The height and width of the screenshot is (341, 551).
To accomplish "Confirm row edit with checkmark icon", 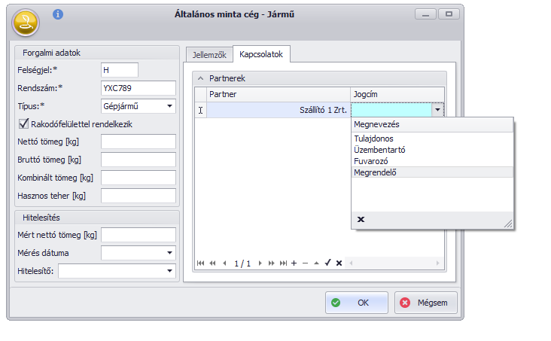I will pos(327,263).
